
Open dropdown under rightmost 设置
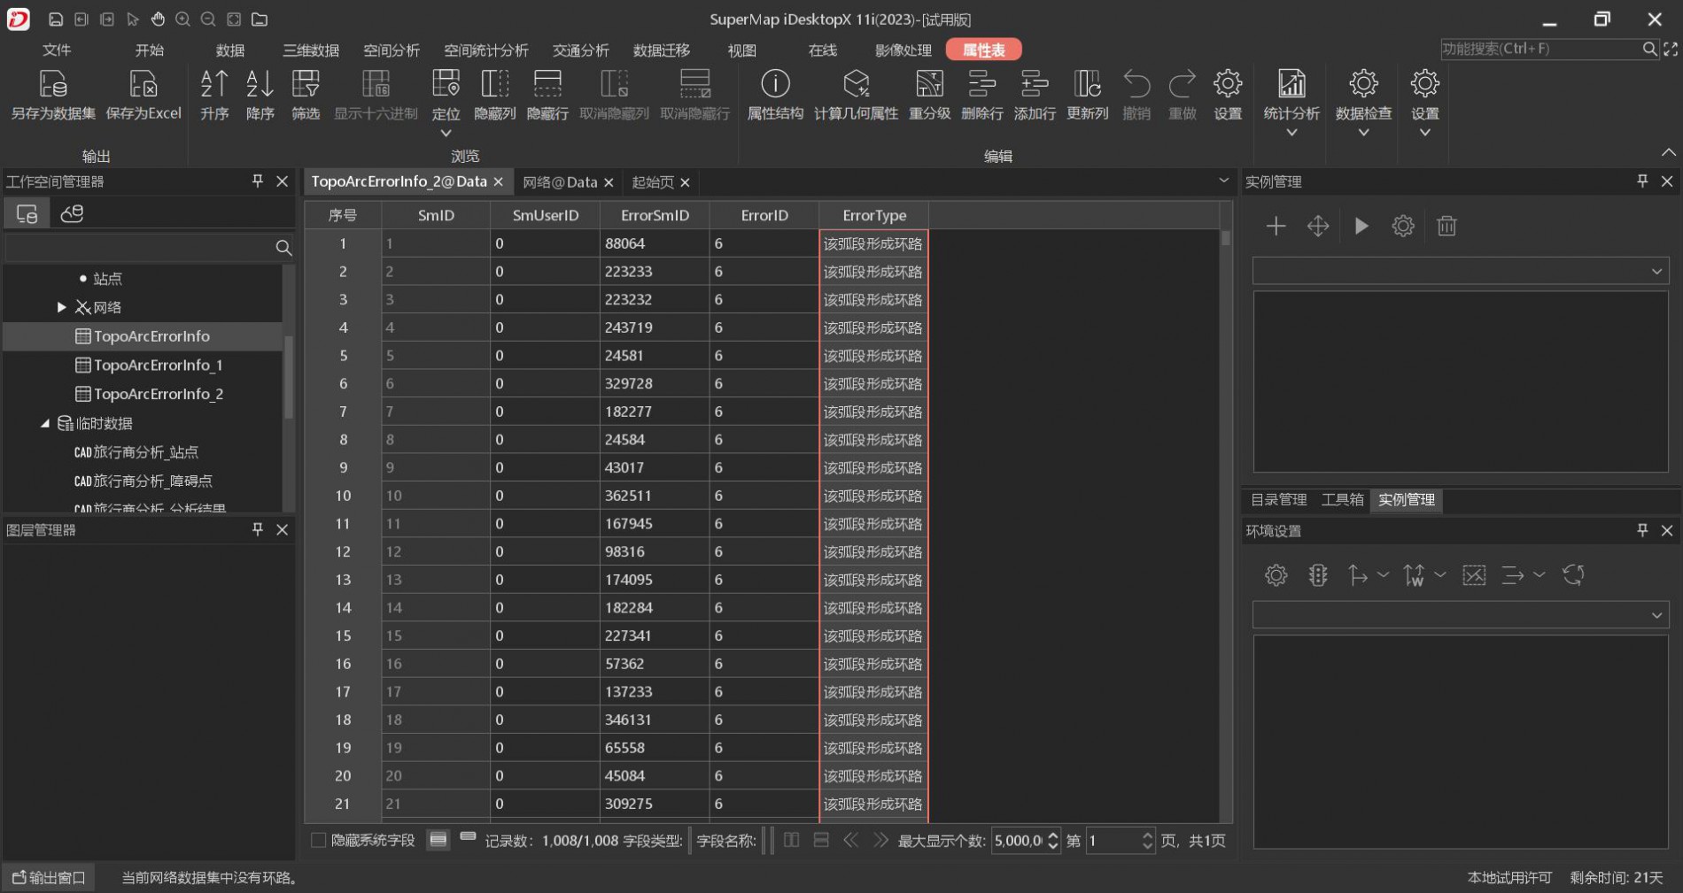(1424, 133)
